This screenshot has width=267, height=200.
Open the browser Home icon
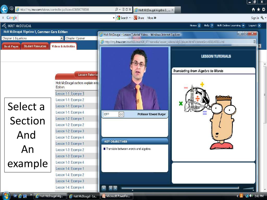click(253, 10)
